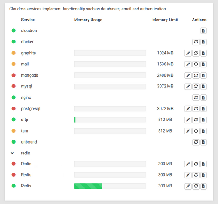This screenshot has height=204, width=218.
Task: Restart the turn service
Action: point(196,131)
